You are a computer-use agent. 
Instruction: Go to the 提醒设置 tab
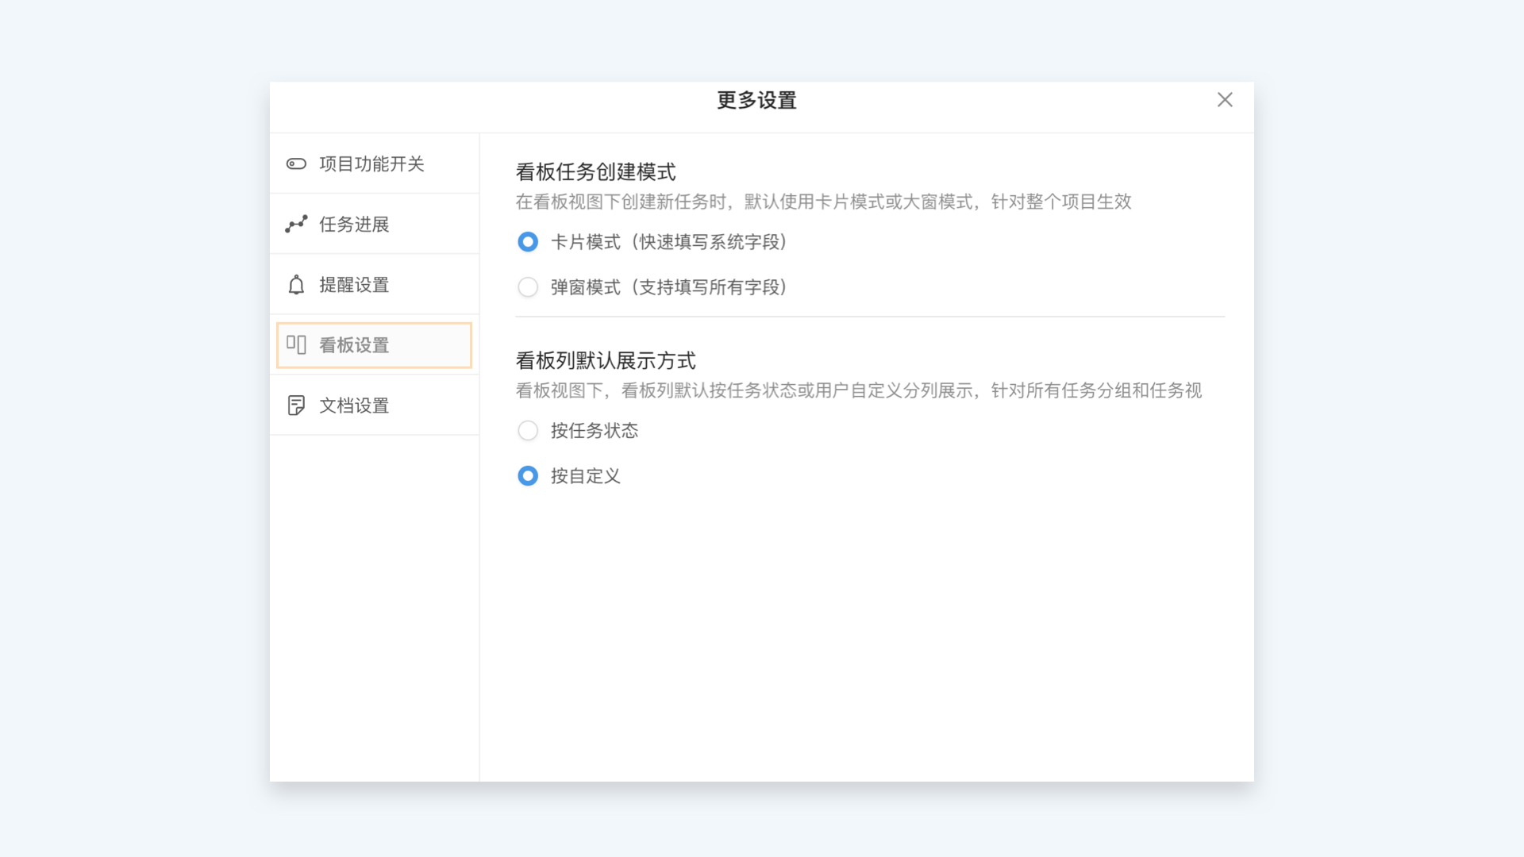354,285
